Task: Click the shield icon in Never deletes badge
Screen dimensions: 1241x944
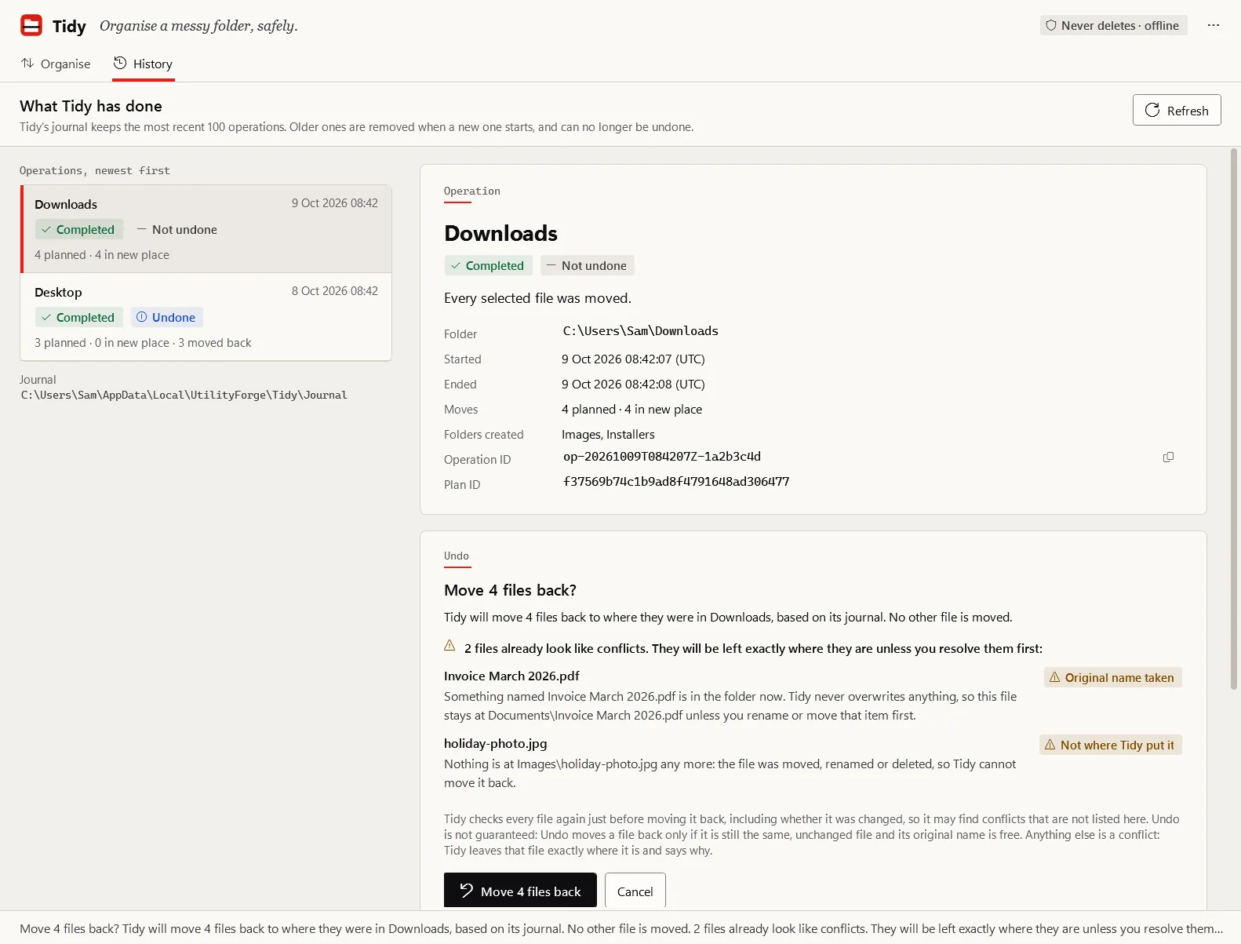Action: (x=1051, y=25)
